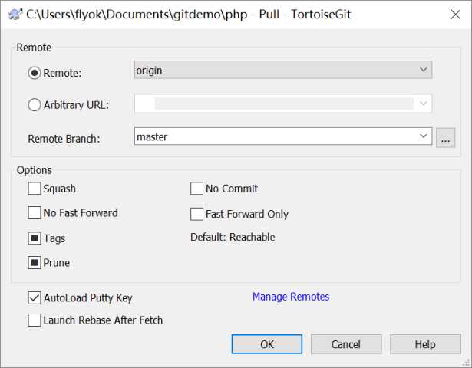
Task: Uncheck AutoLoad Putty Key
Action: 34,298
